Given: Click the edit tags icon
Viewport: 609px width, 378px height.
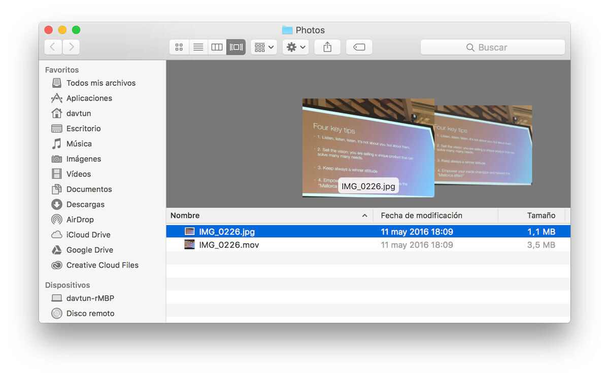Looking at the screenshot, I should tap(359, 47).
